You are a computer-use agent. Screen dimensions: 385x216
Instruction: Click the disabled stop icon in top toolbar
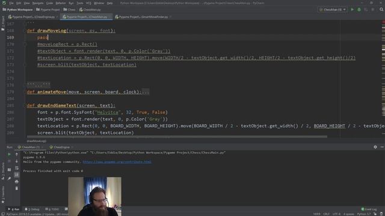click(373, 10)
